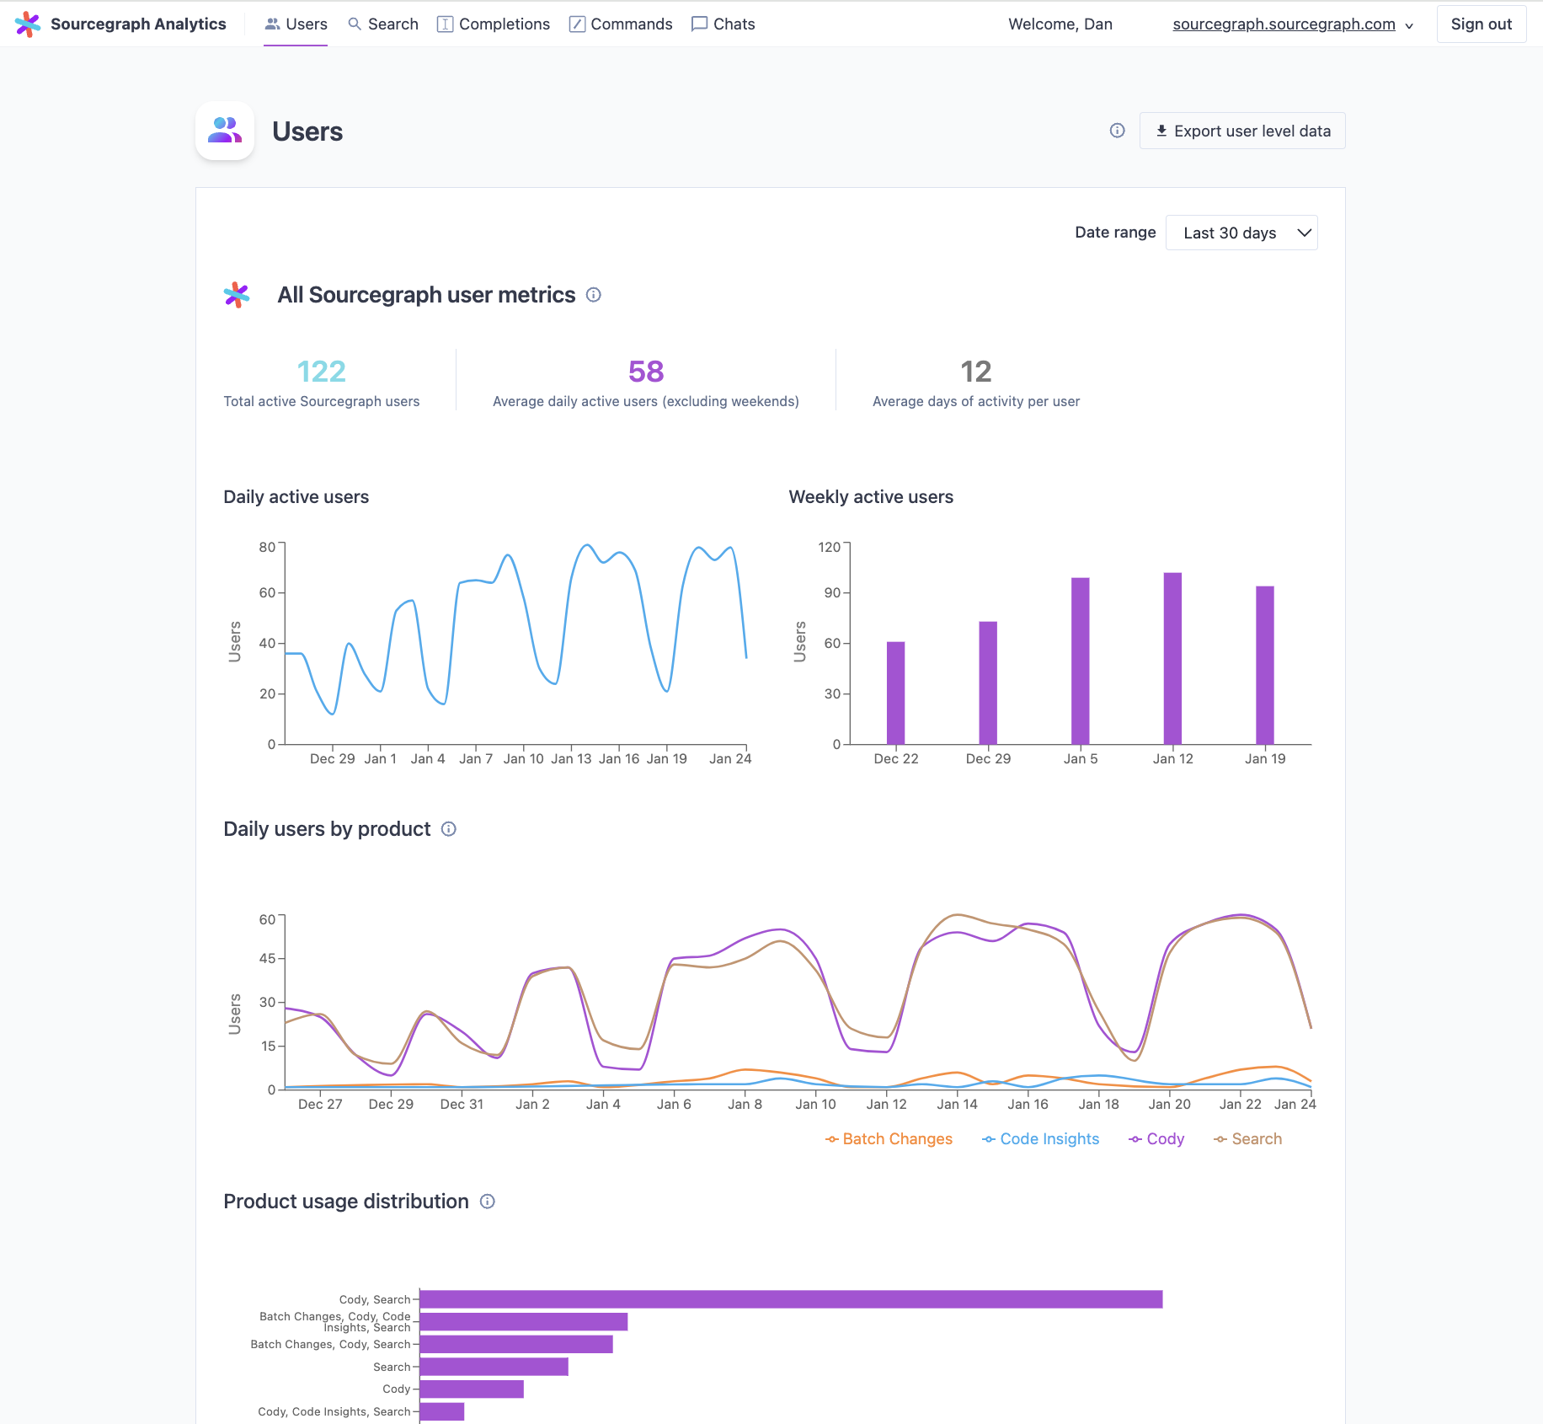Click the Commands tab slash icon
Viewport: 1543px width, 1424px height.
[x=577, y=24]
